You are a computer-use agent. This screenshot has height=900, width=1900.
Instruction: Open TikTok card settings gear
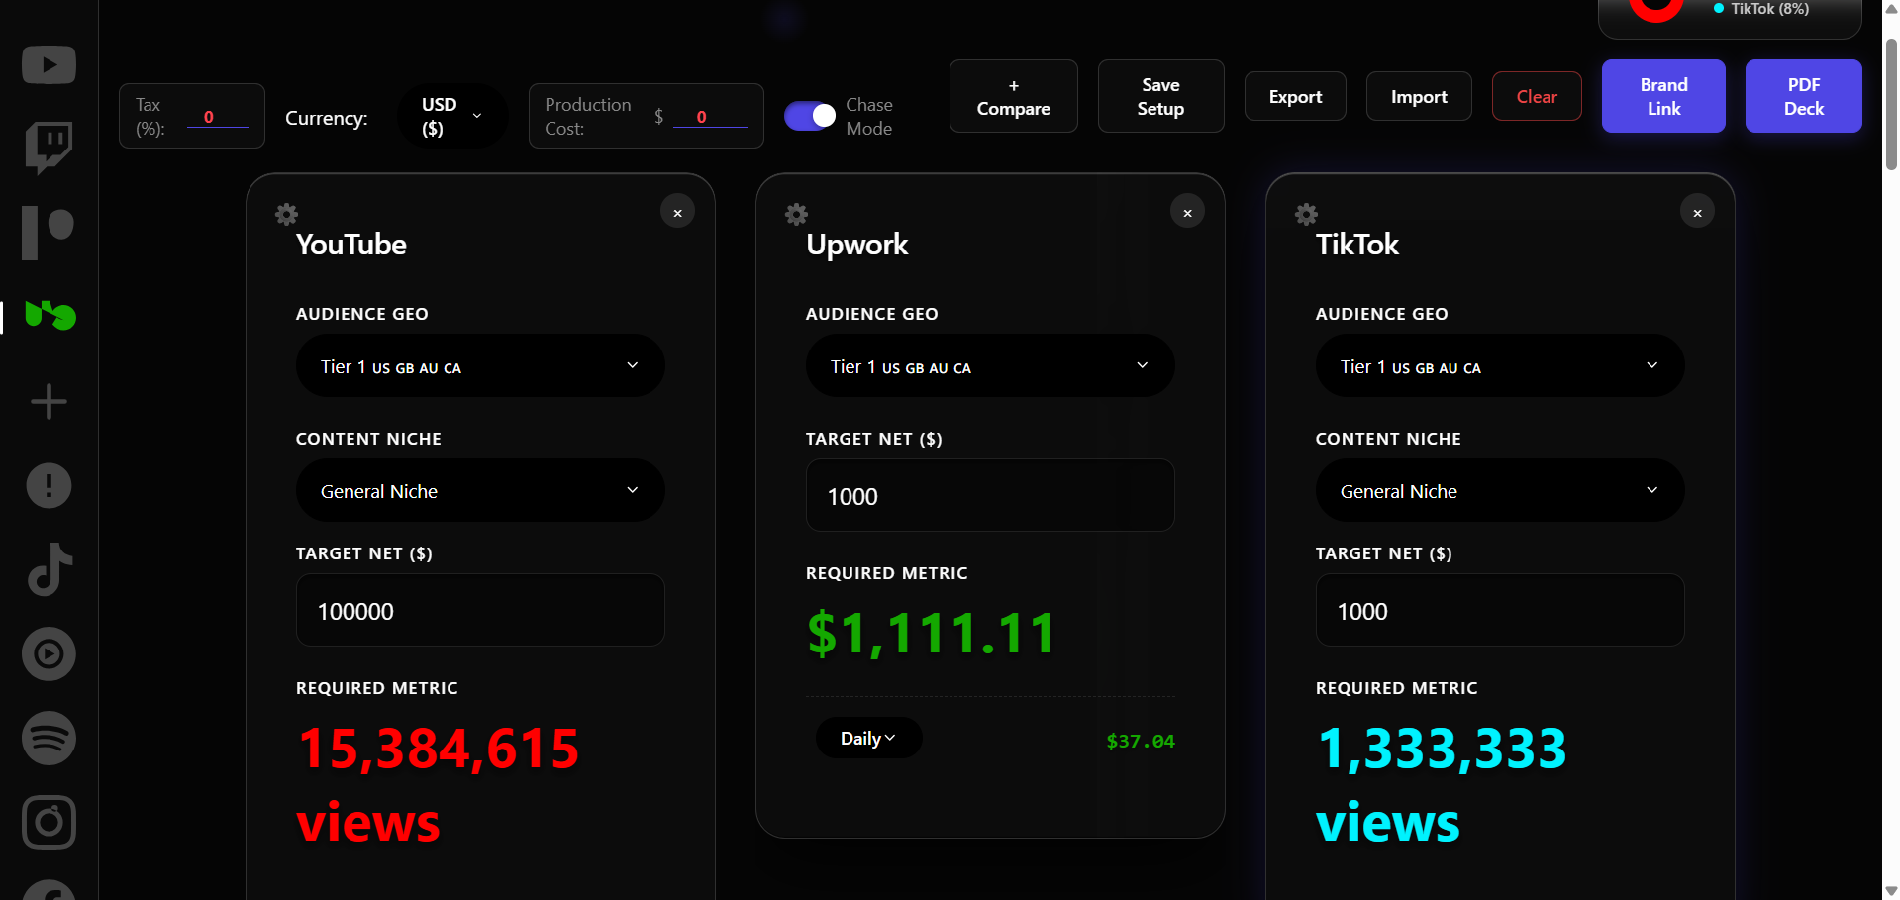pyautogui.click(x=1306, y=214)
